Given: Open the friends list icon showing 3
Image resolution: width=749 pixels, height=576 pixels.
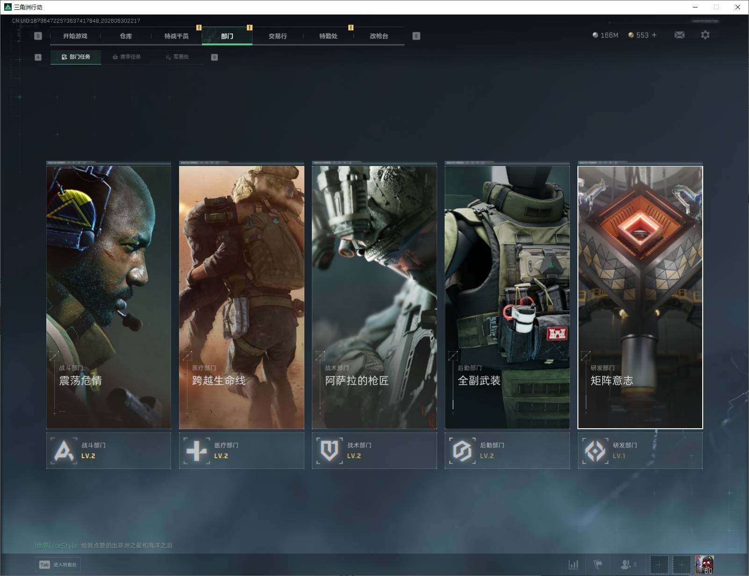Looking at the screenshot, I should point(628,565).
